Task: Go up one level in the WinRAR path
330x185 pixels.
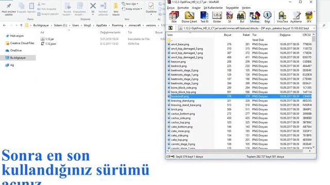Action: tap(171, 28)
